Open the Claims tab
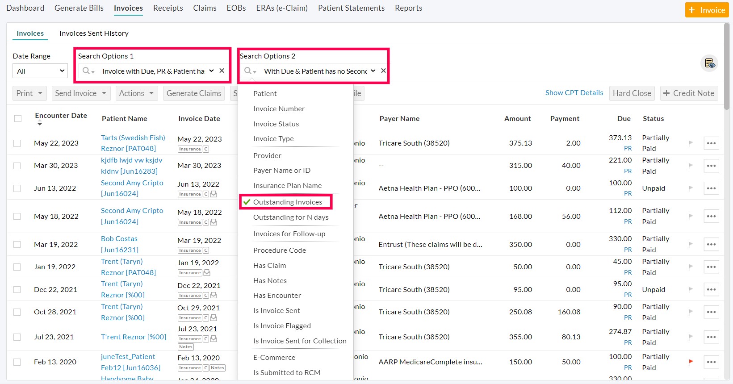Screen dimensions: 733x384 [x=205, y=8]
